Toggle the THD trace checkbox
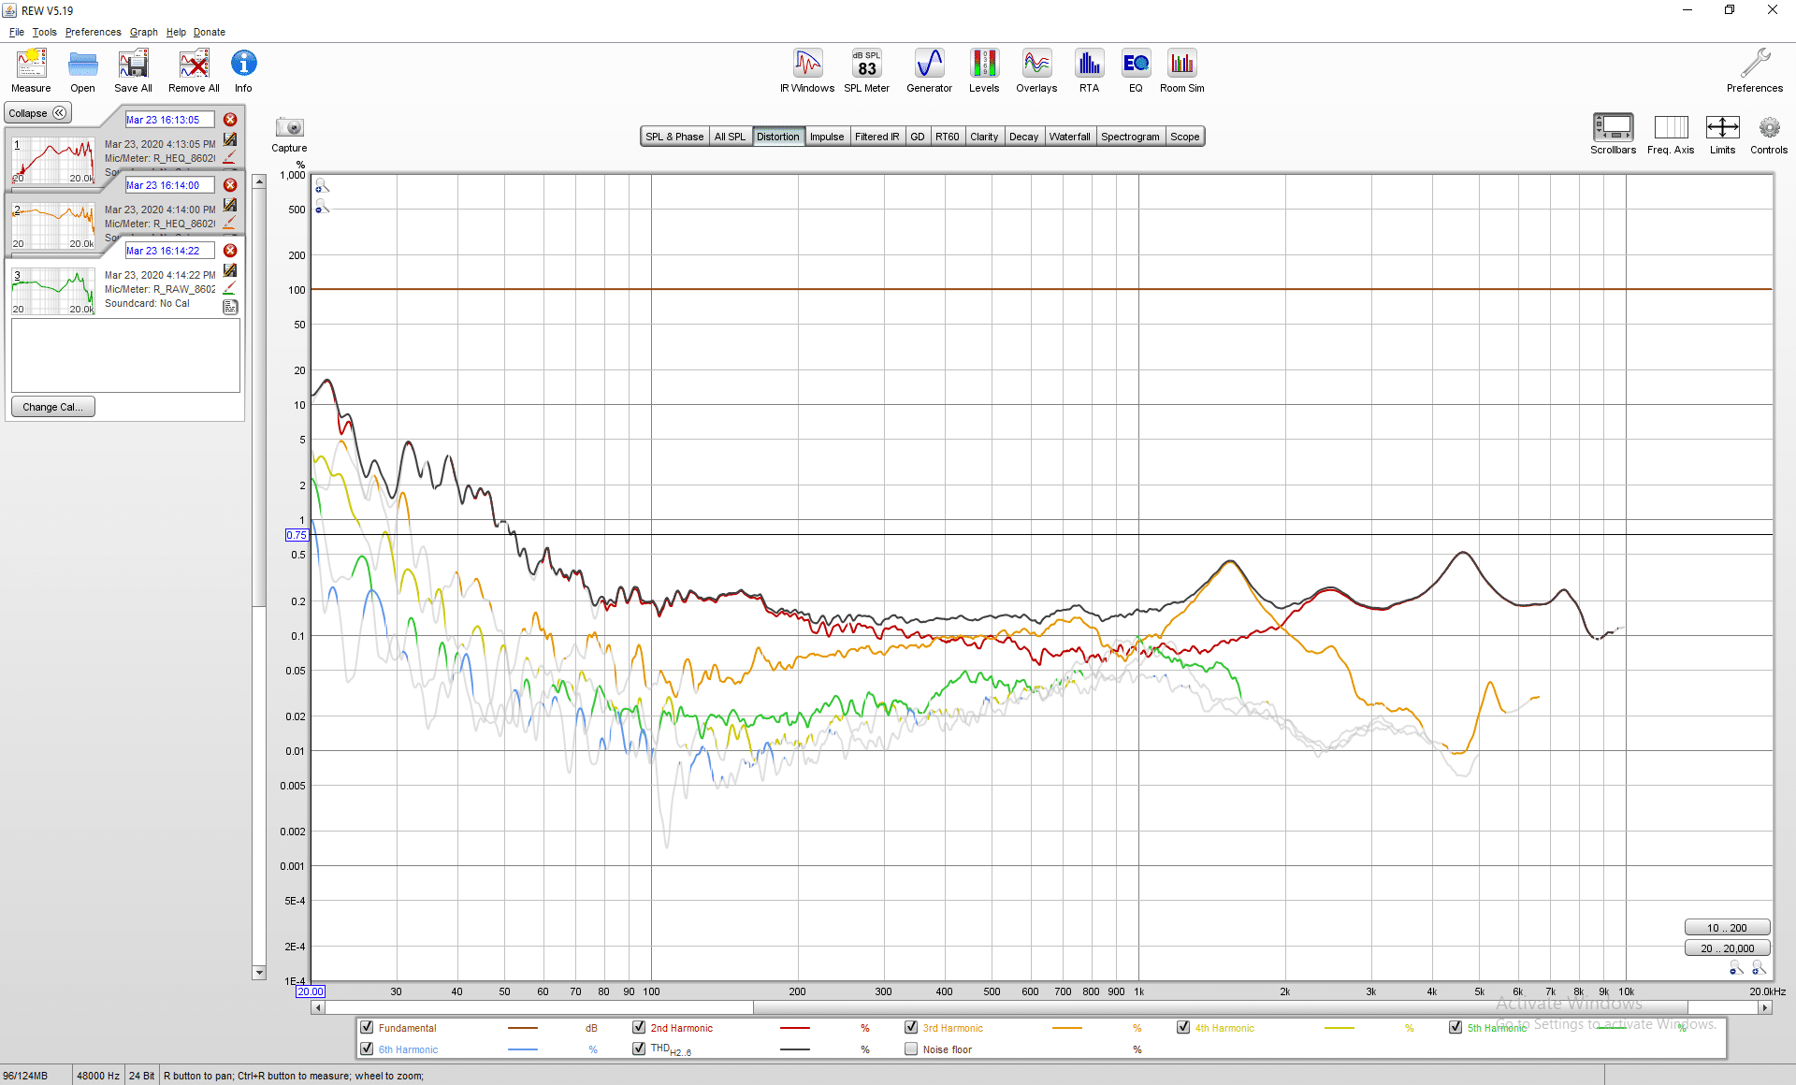This screenshot has width=1796, height=1085. pos(639,1049)
